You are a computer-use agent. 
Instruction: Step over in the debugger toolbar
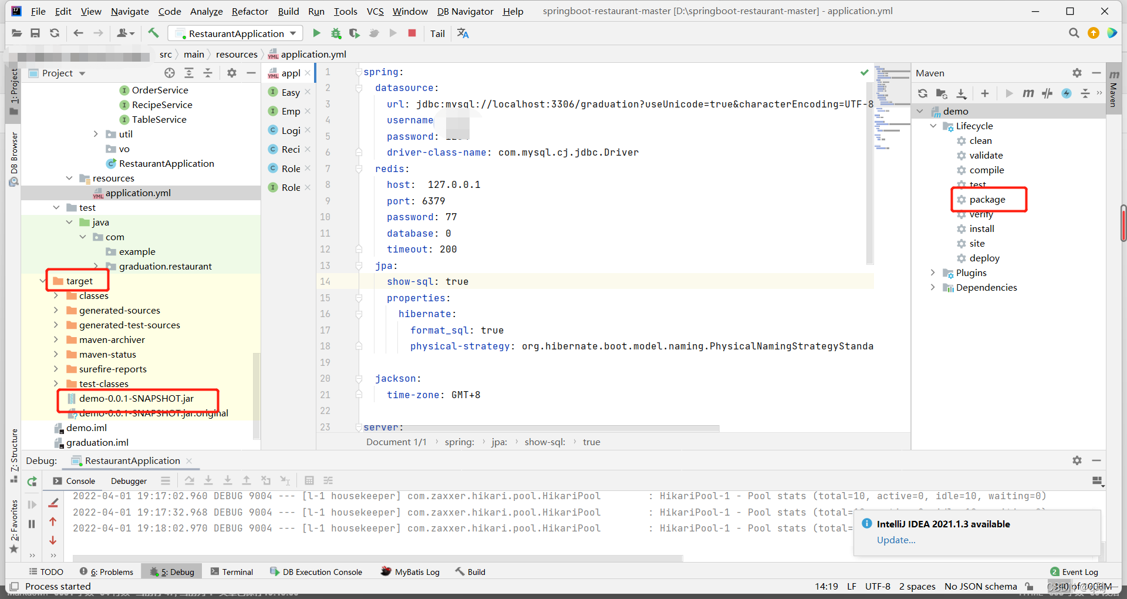189,480
